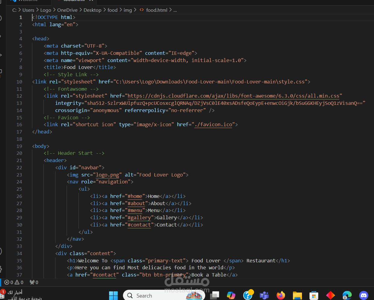Click the breadcrumb ellipsis symbol segment

coord(175,10)
